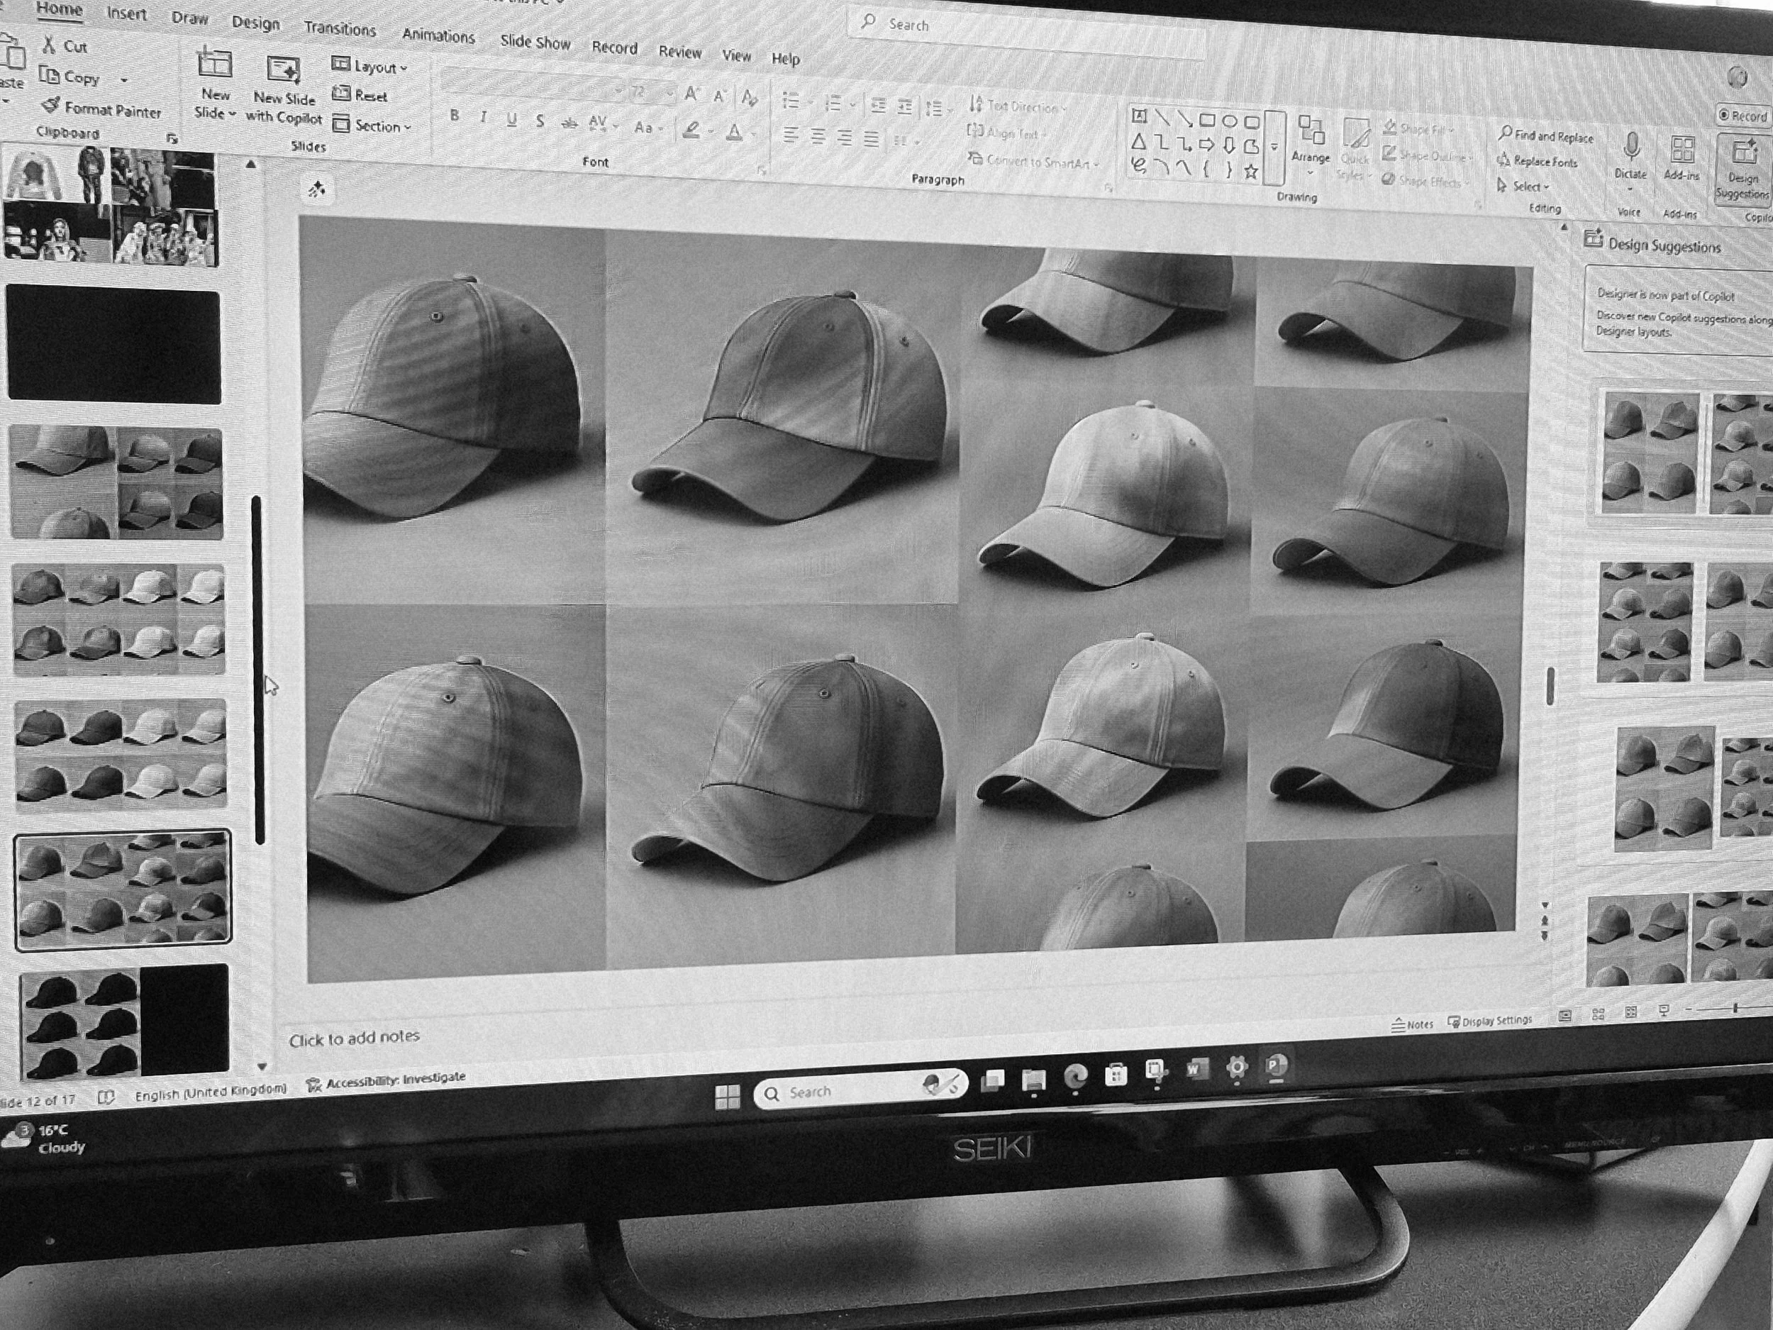The width and height of the screenshot is (1773, 1330).
Task: Toggle bold formatting
Action: coord(455,116)
